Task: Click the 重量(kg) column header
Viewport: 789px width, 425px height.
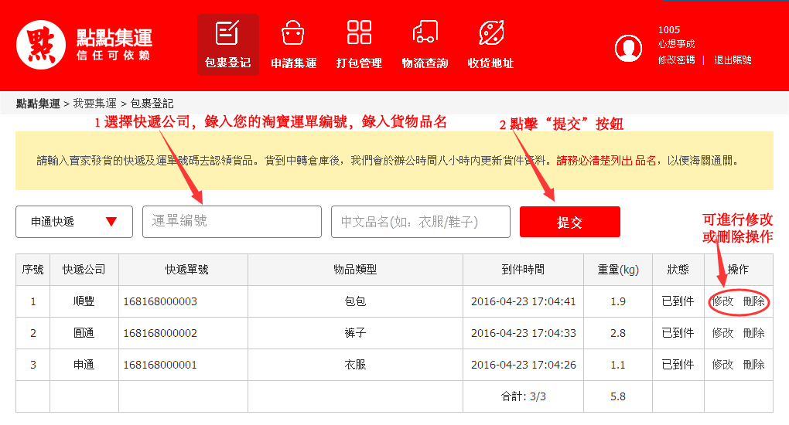Action: [x=618, y=270]
